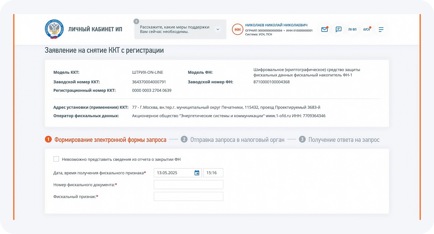Focus the 'Номер фискального документа' input
This screenshot has width=434, height=234.
point(188,185)
